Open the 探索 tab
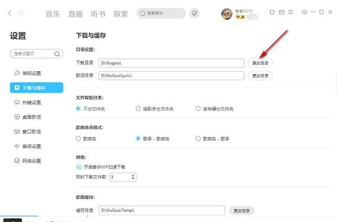The width and height of the screenshot is (337, 222). 121,14
